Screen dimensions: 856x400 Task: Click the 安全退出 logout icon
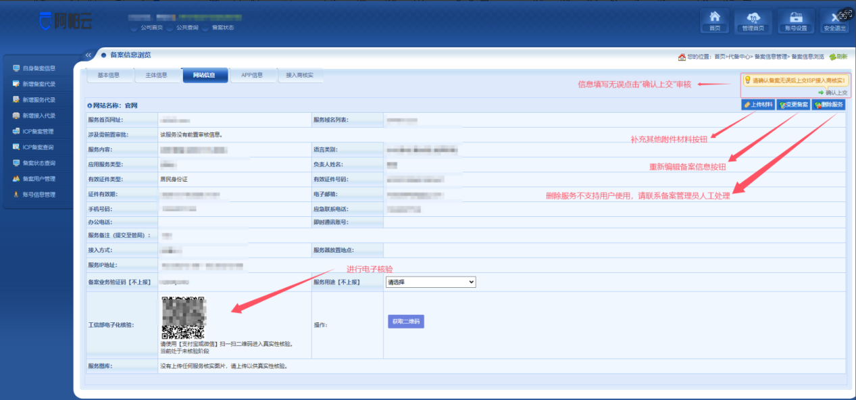point(834,20)
